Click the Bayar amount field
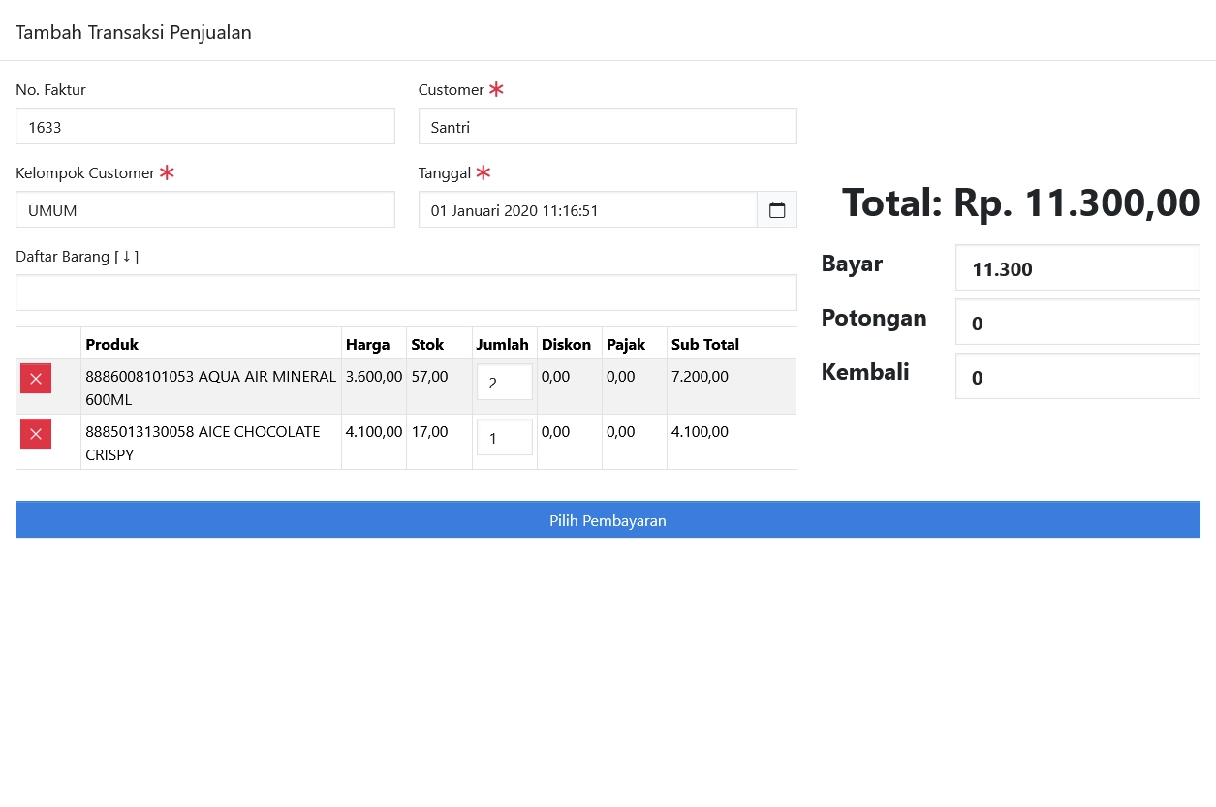Screen dimensions: 1216x807 (1077, 268)
